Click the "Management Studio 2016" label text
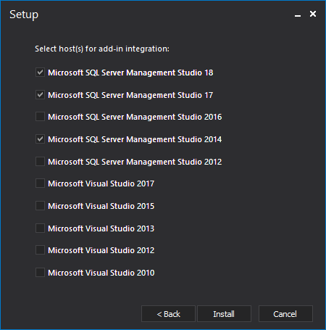 pos(174,117)
